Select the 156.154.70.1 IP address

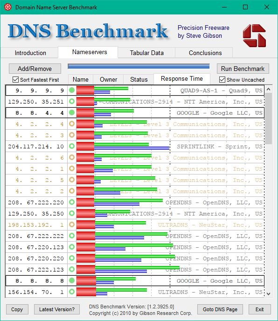[x=36, y=292]
